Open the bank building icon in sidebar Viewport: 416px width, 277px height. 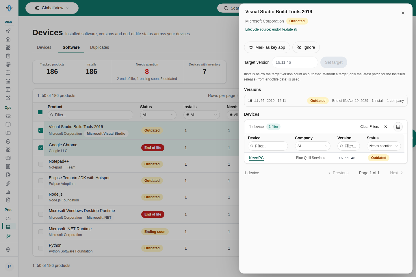click(x=8, y=81)
